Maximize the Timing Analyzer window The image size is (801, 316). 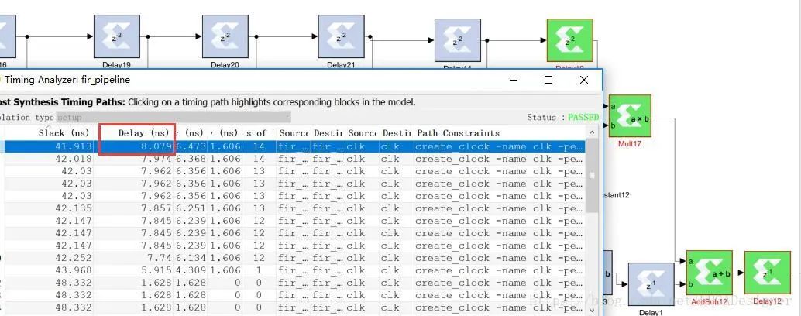click(548, 80)
